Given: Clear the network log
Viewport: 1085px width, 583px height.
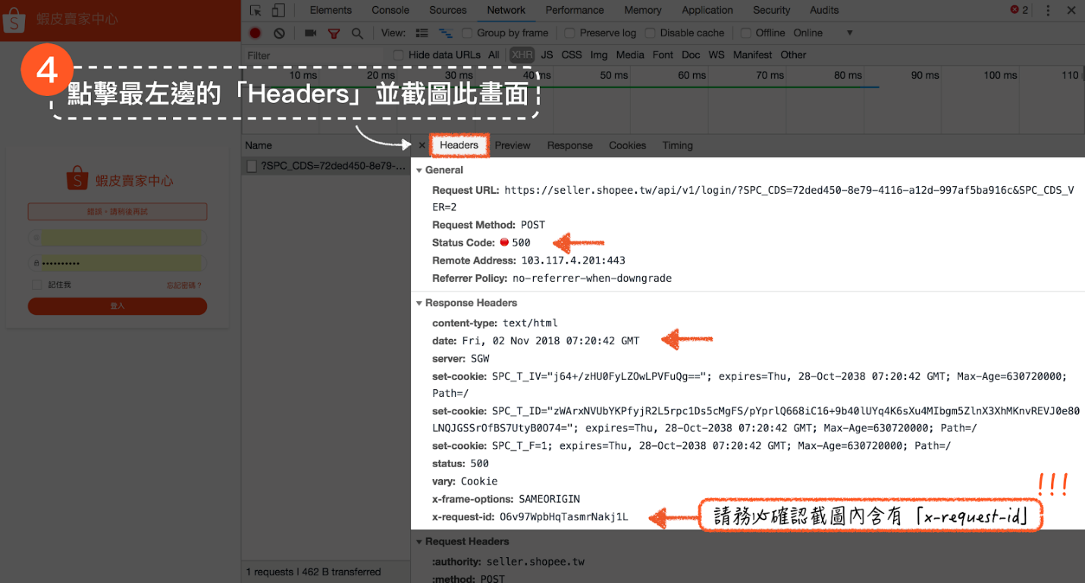Looking at the screenshot, I should [279, 33].
